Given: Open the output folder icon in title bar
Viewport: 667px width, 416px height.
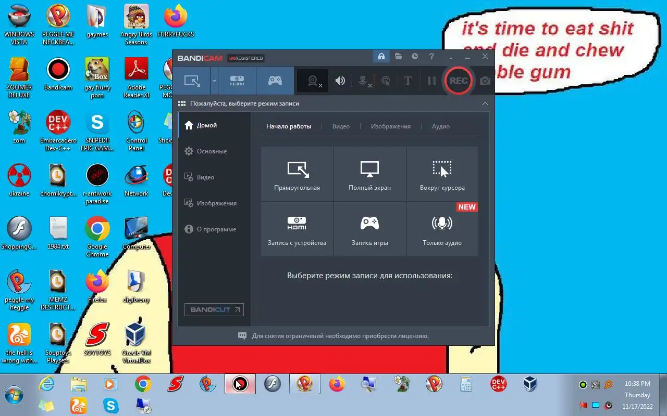Looking at the screenshot, I should click(x=398, y=56).
